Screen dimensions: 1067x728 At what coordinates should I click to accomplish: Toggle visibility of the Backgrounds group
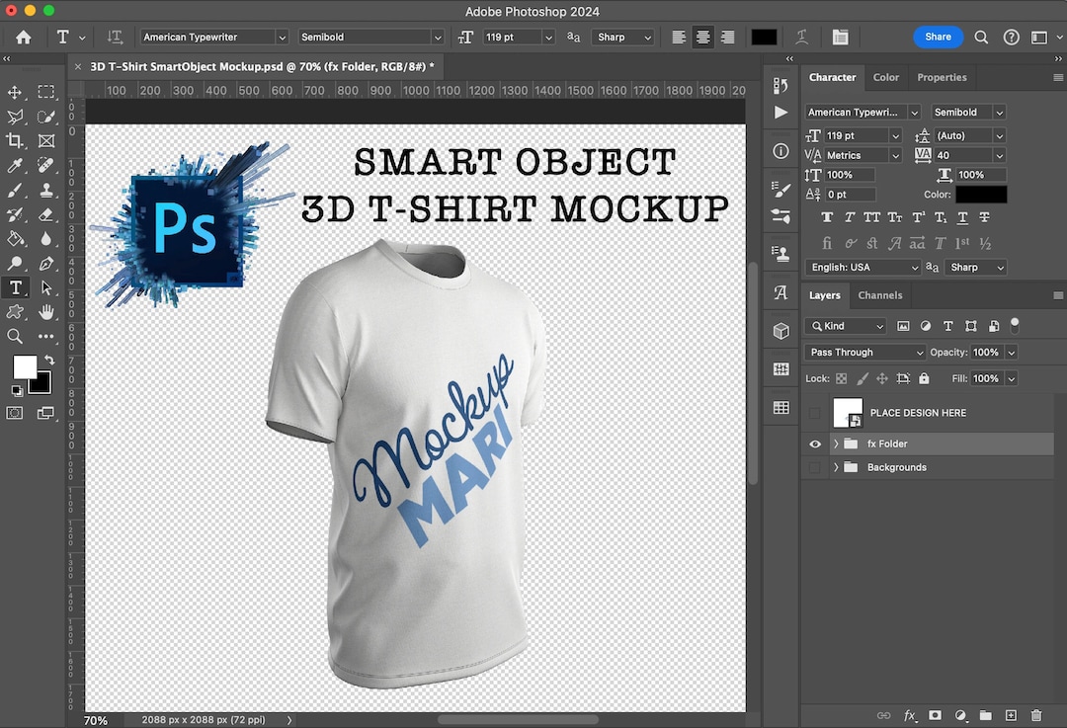(815, 467)
